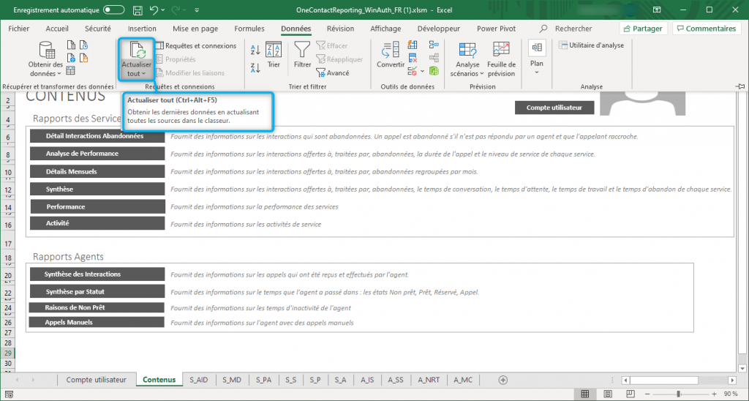Open the Customize Quick Access Toolbar dropdown
This screenshot has width=749, height=401.
click(x=197, y=10)
